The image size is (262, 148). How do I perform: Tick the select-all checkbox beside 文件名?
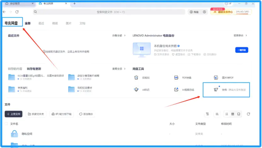[x=6, y=124]
